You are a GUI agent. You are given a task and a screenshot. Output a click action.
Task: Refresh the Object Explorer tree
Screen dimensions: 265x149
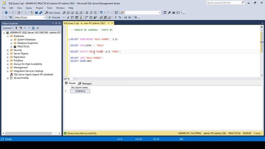click(33, 28)
